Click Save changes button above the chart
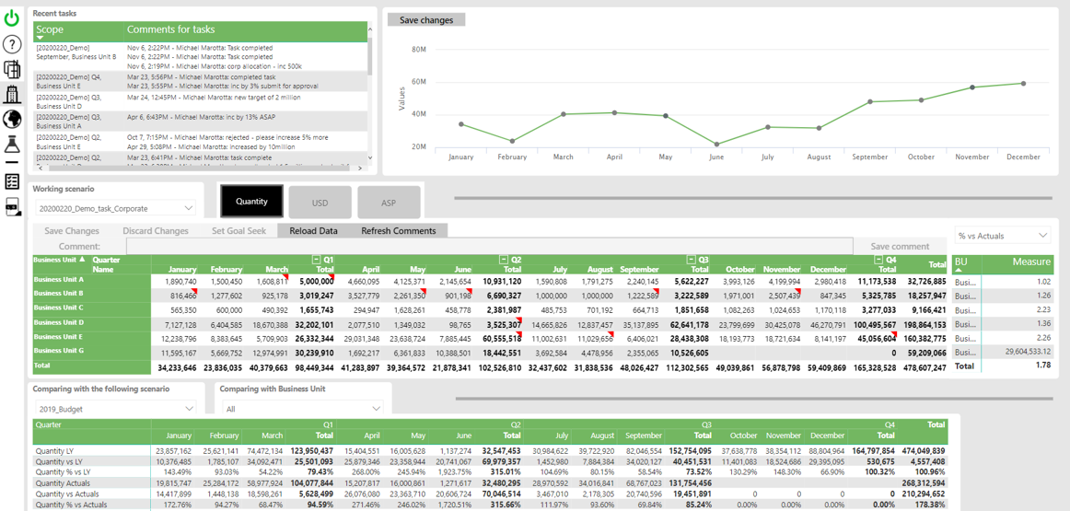The image size is (1070, 511). pyautogui.click(x=425, y=19)
